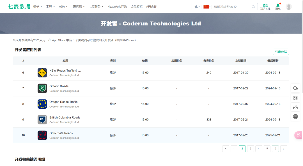Focus the app name or App ID search field
The height and width of the screenshot is (166, 303).
click(x=231, y=7)
